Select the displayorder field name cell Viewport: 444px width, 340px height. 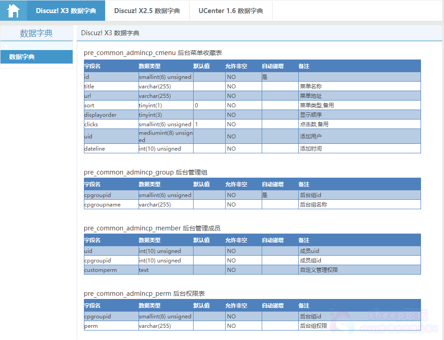[111, 115]
